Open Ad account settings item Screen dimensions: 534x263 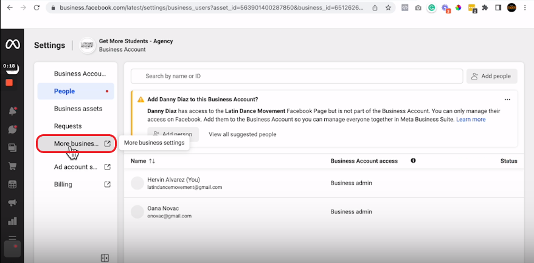point(75,166)
